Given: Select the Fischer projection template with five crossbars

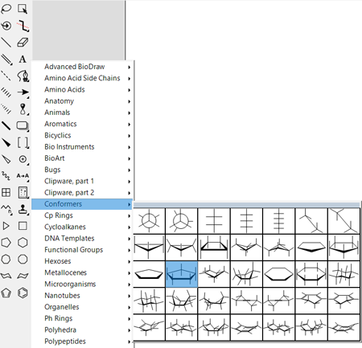Looking at the screenshot, I should coord(279,221).
